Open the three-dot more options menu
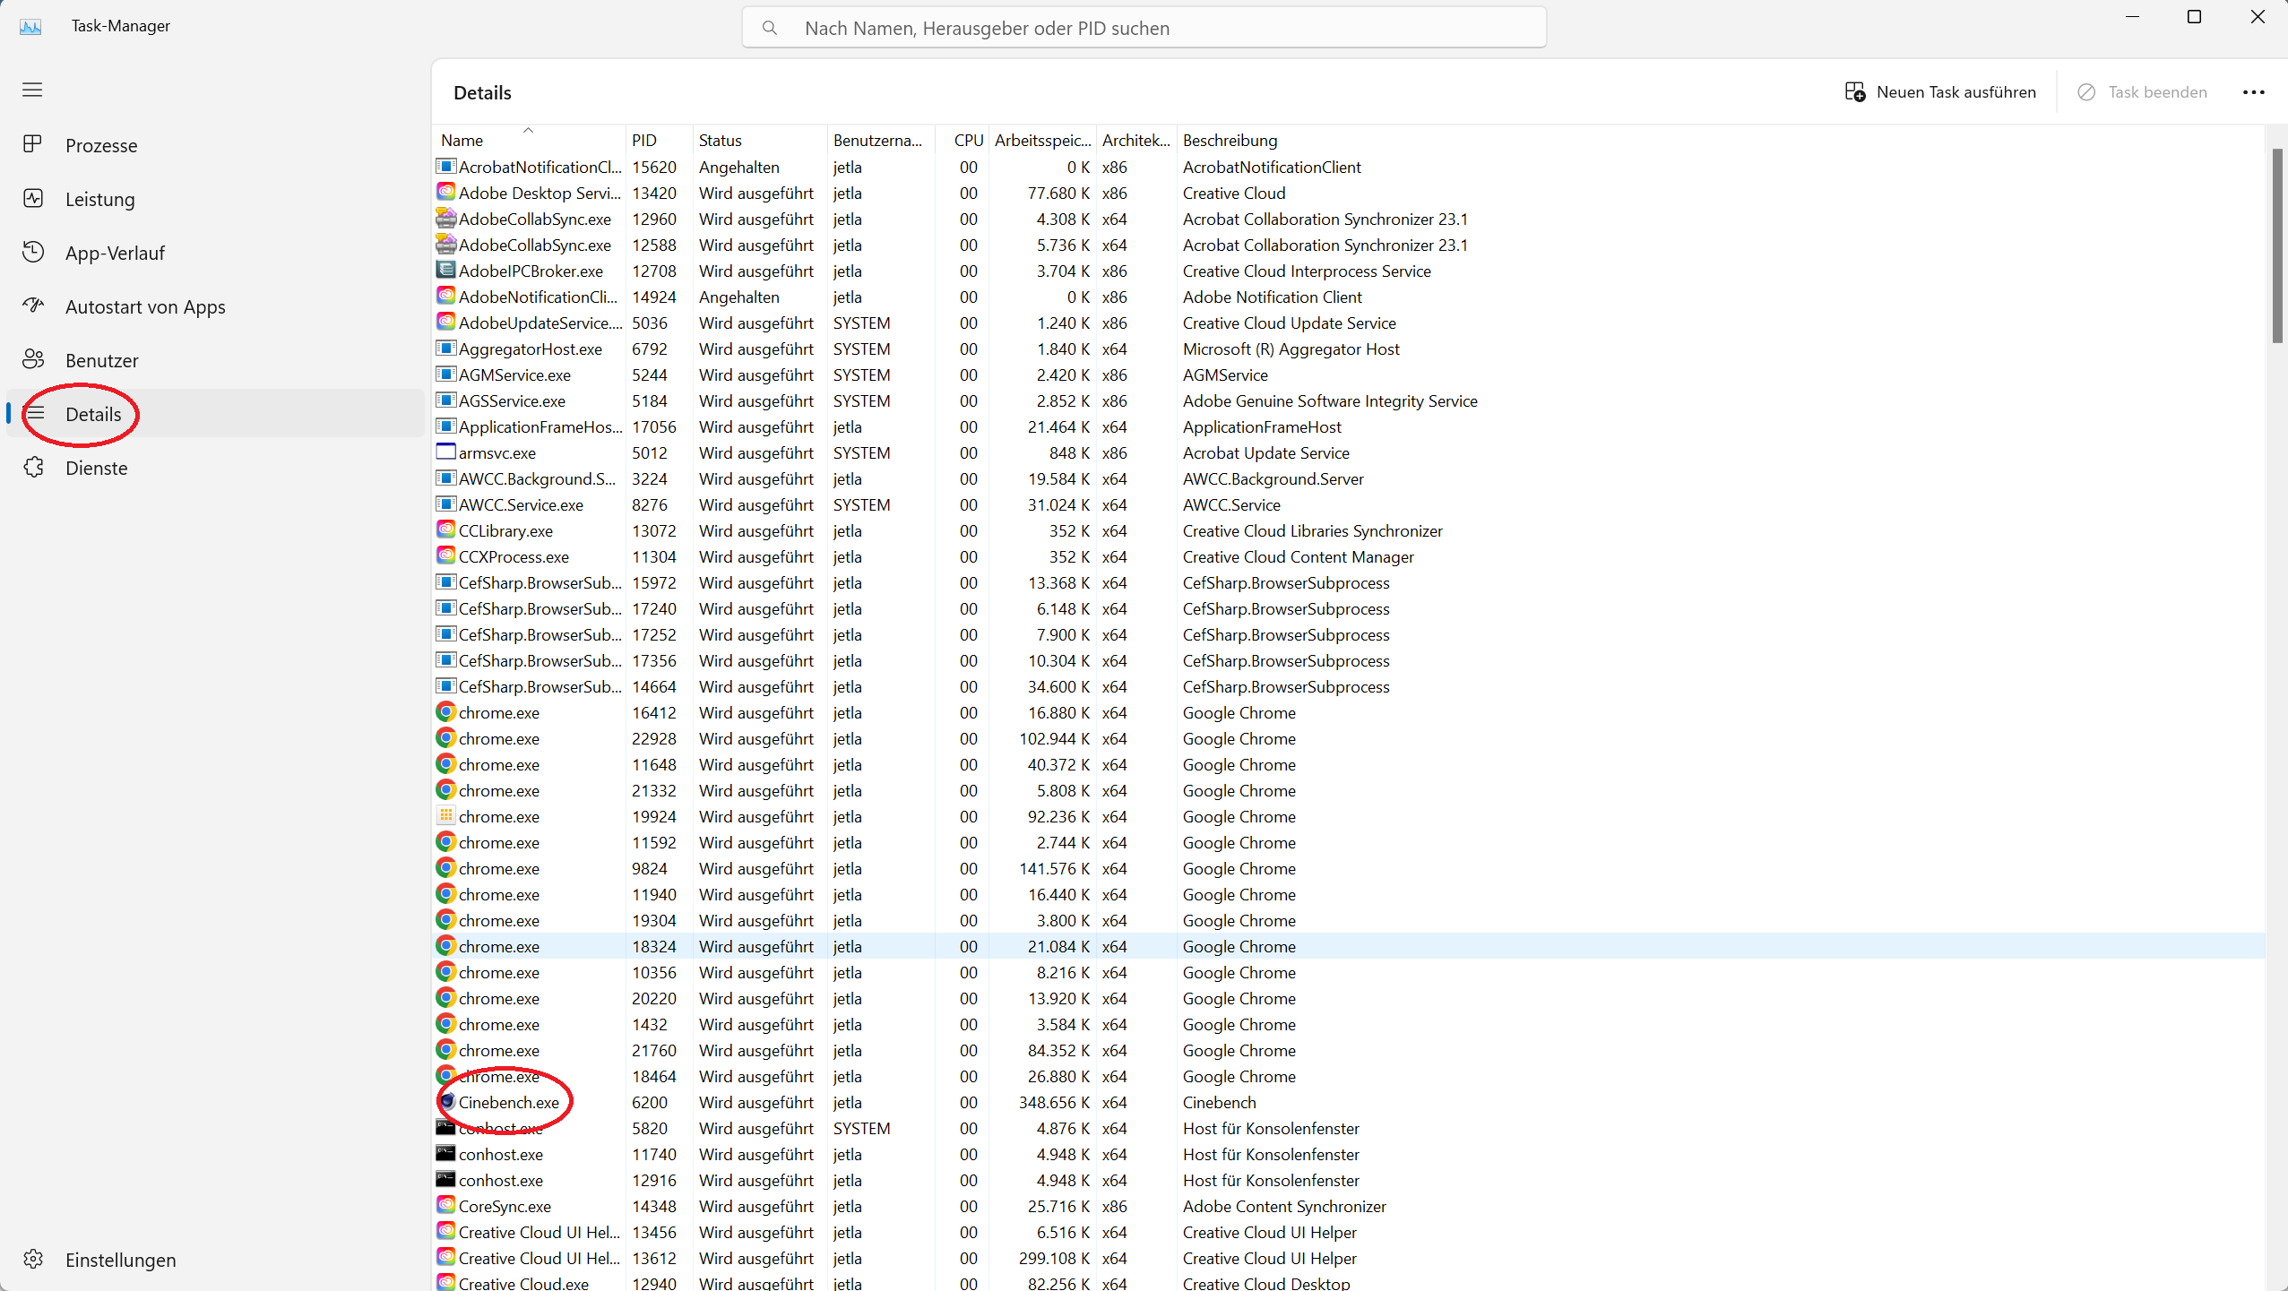This screenshot has height=1291, width=2288. [x=2253, y=92]
